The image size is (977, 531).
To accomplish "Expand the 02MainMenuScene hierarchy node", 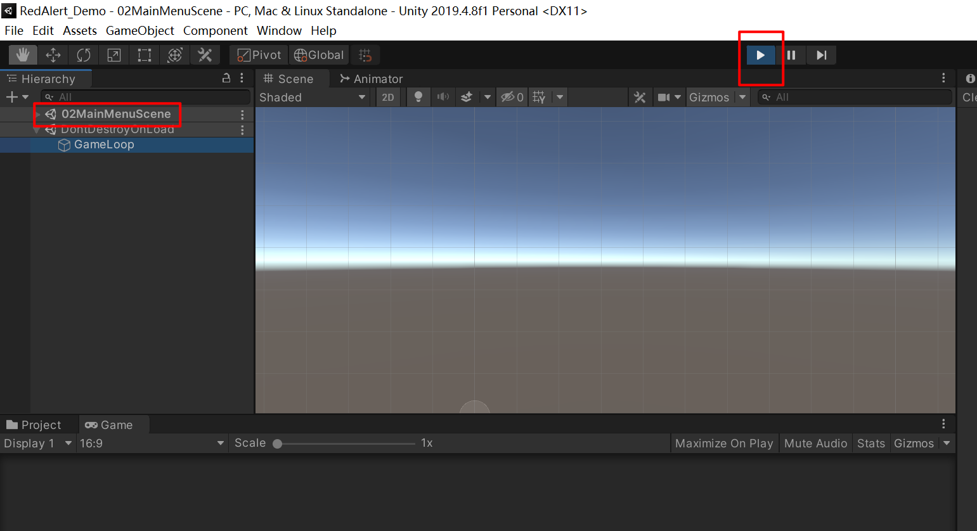I will tap(38, 115).
